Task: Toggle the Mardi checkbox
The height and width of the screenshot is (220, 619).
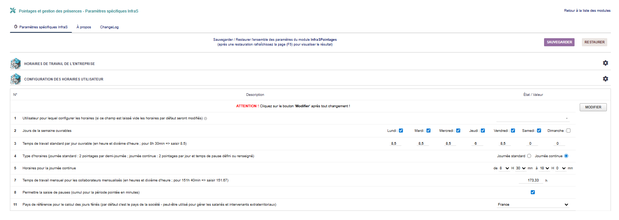Action: coord(428,130)
